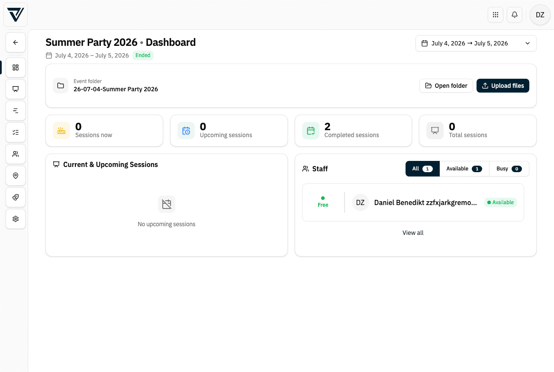Screen dimensions: 554x372
Task: Click the app logo at top left
Action: point(16,15)
